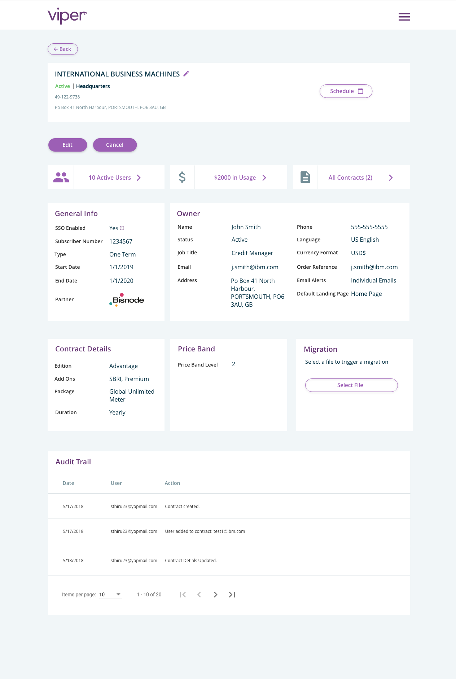The image size is (456, 679).
Task: Open the hamburger menu
Action: click(404, 17)
